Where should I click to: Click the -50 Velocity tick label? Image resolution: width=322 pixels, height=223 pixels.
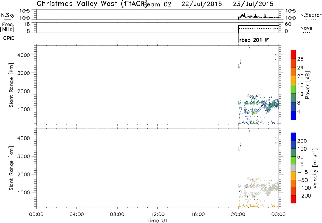[x=303, y=180]
